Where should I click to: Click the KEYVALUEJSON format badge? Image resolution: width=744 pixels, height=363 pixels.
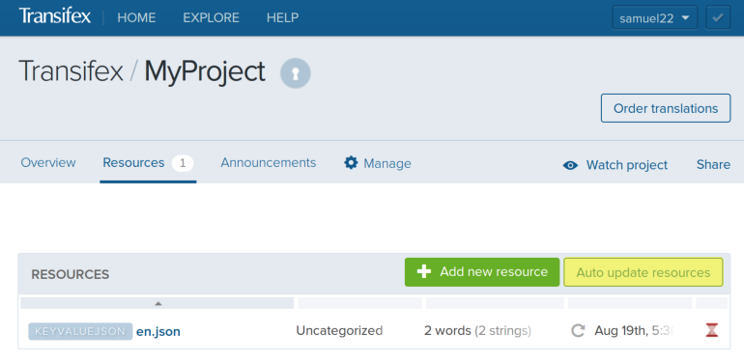coord(80,331)
